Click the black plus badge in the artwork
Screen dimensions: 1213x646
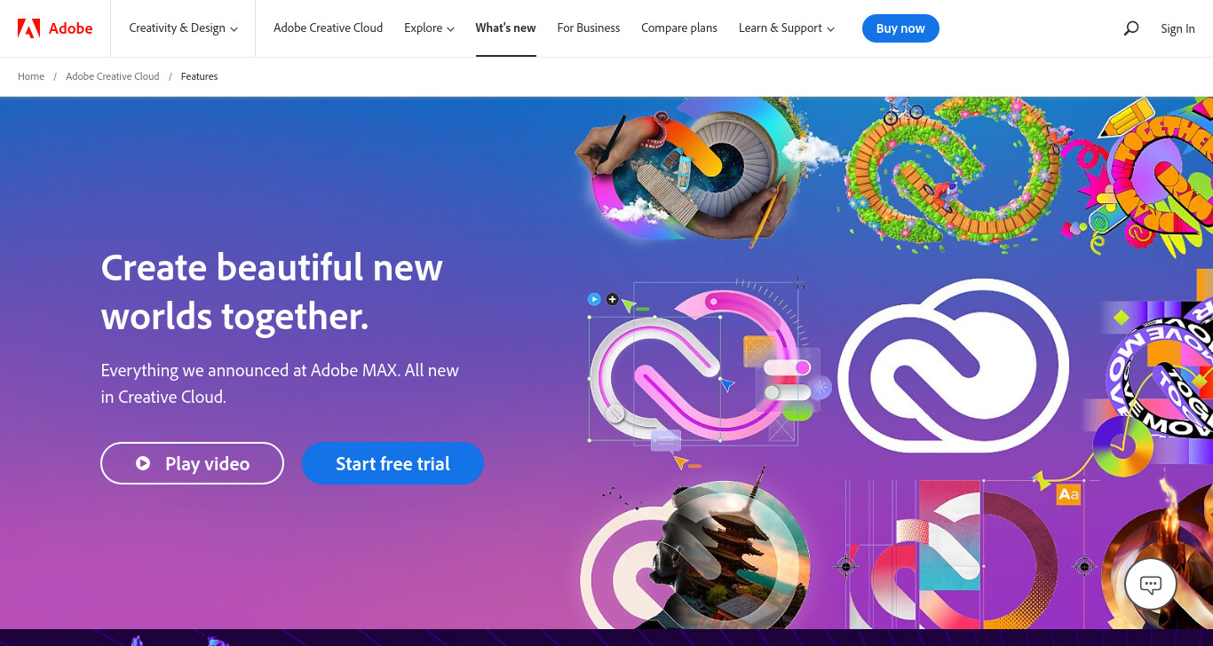tap(612, 299)
